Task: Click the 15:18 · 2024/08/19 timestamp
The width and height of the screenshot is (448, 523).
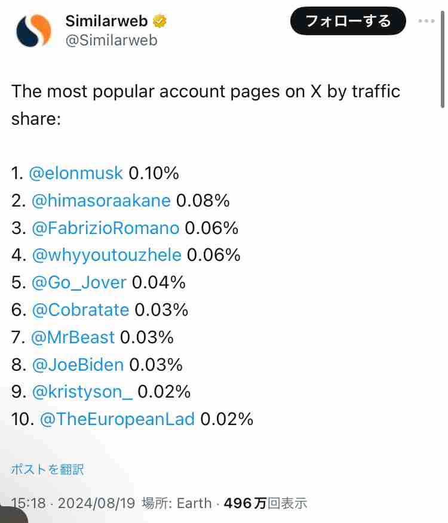Action: coord(73,503)
